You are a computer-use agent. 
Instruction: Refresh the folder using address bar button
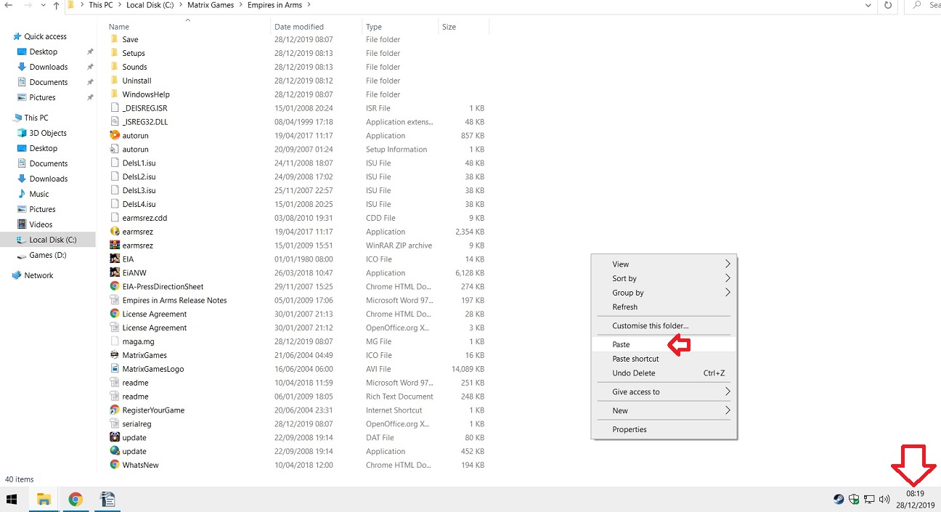click(888, 5)
